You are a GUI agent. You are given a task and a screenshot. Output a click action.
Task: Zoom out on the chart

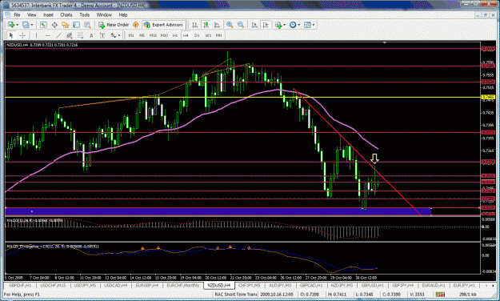click(x=241, y=25)
